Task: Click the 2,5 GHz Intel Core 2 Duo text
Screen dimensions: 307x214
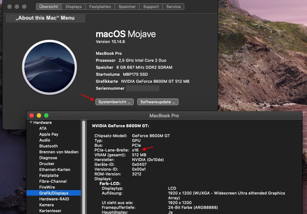Action: (x=142, y=60)
